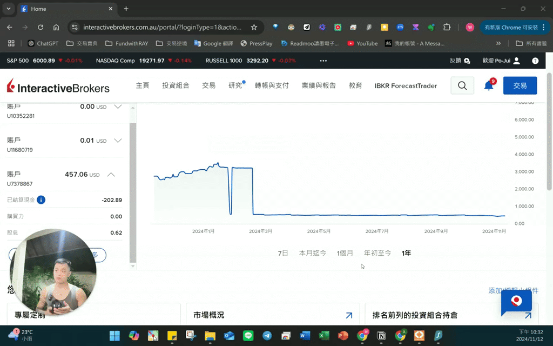Reload the page
Viewport: 553px width, 346px height.
click(x=41, y=27)
